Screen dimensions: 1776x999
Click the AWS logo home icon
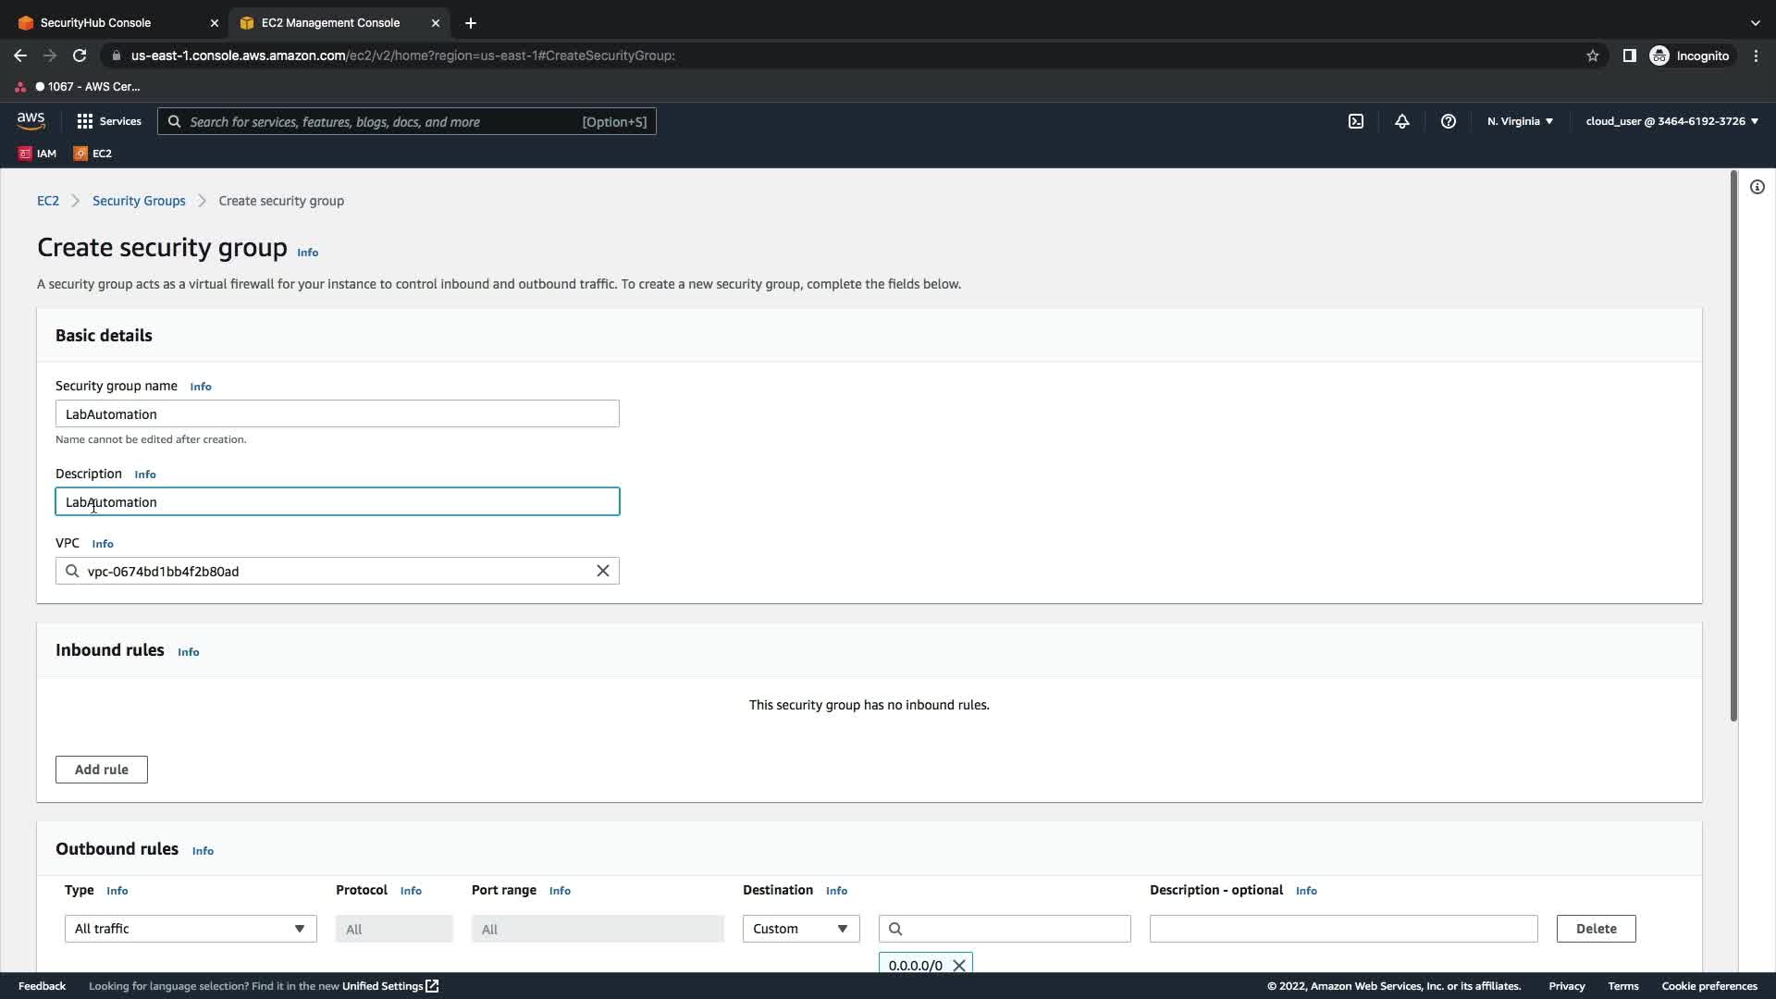(x=31, y=121)
